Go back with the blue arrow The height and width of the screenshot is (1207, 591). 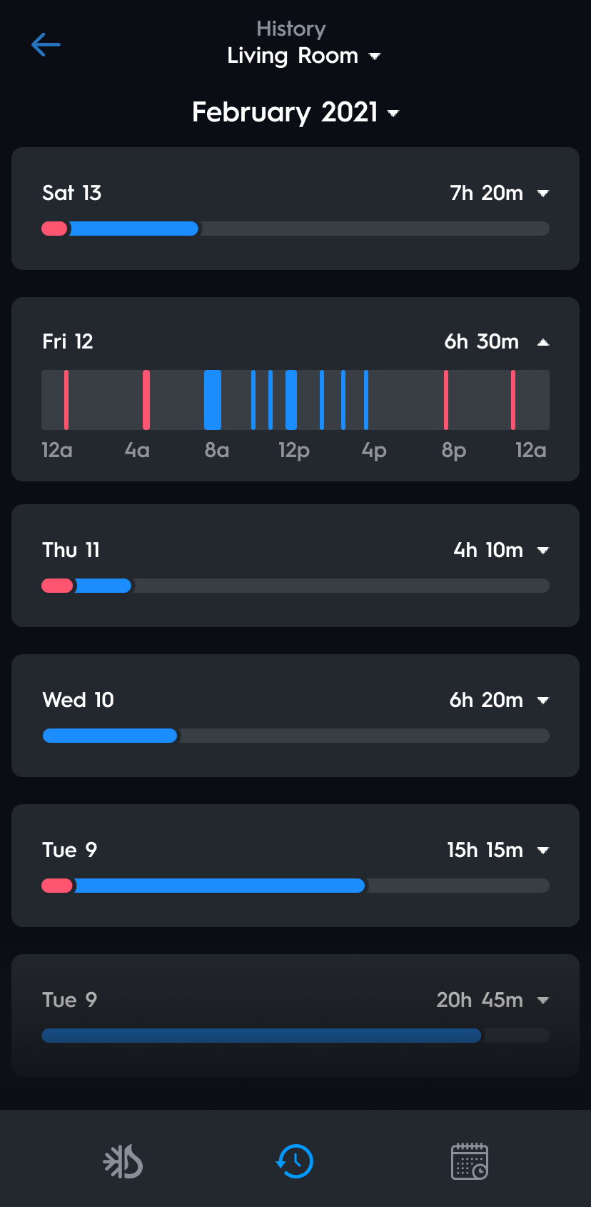tap(46, 44)
